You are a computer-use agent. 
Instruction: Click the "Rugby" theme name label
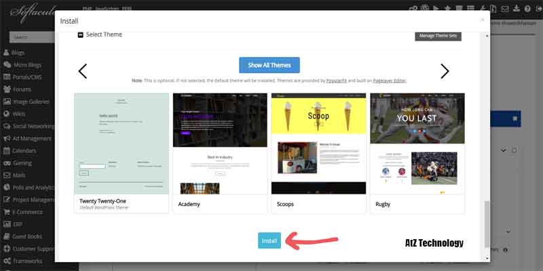coord(383,205)
